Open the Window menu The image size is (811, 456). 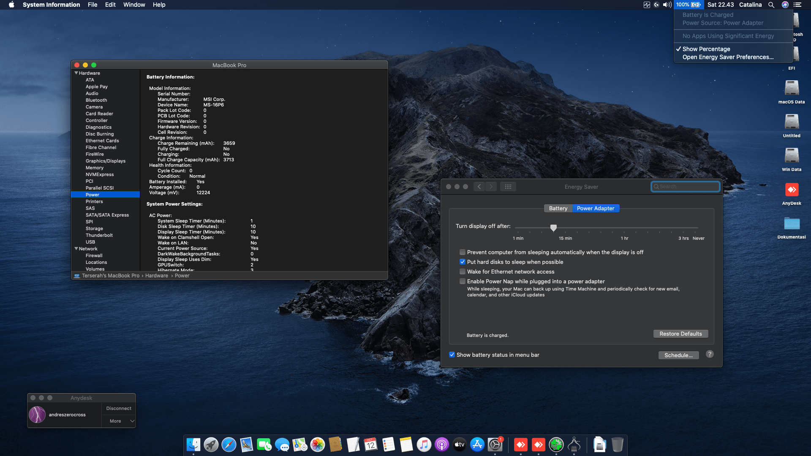pyautogui.click(x=134, y=5)
